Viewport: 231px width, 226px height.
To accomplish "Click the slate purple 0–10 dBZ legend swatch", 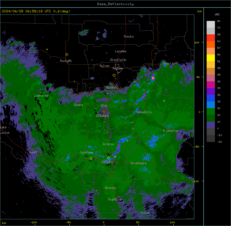I will click(x=211, y=125).
